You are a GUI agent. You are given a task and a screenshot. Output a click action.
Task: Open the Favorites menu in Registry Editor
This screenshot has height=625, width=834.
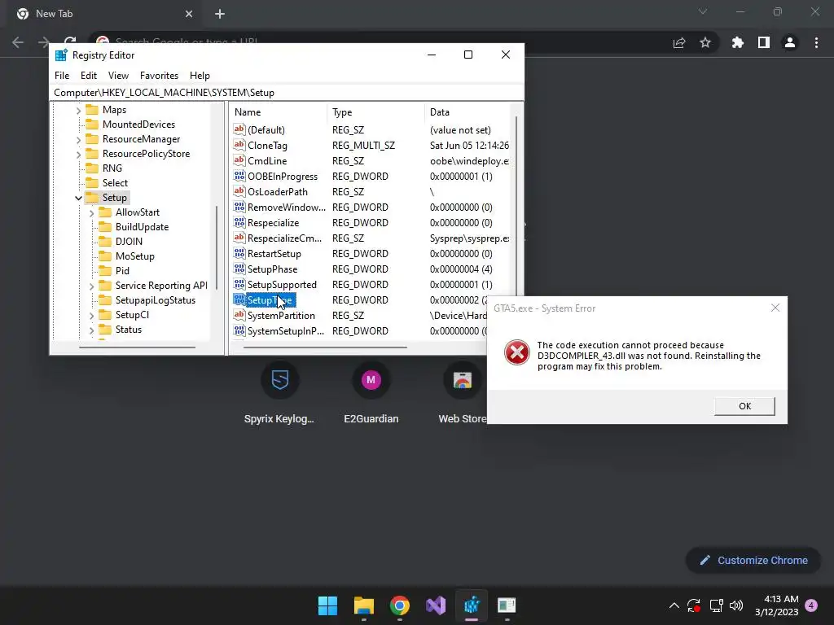click(159, 76)
